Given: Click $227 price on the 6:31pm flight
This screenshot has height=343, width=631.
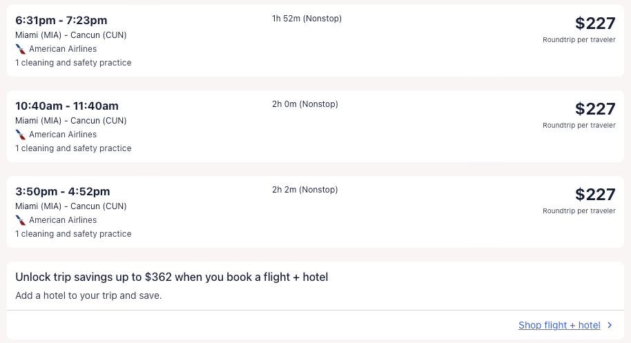Looking at the screenshot, I should [594, 23].
